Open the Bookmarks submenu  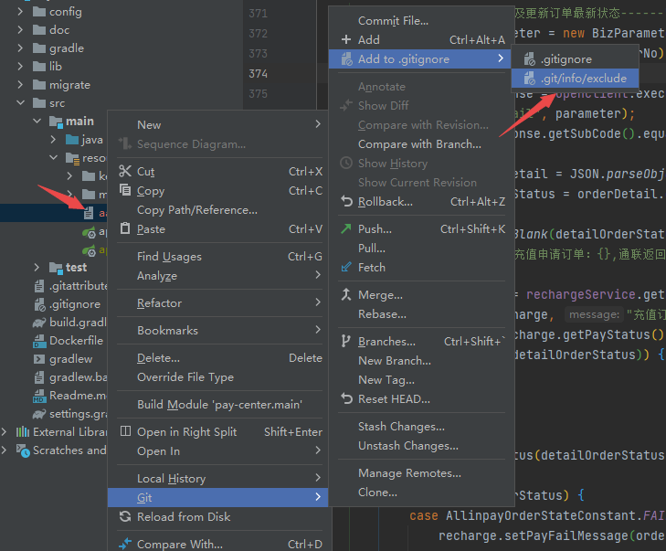click(x=218, y=330)
